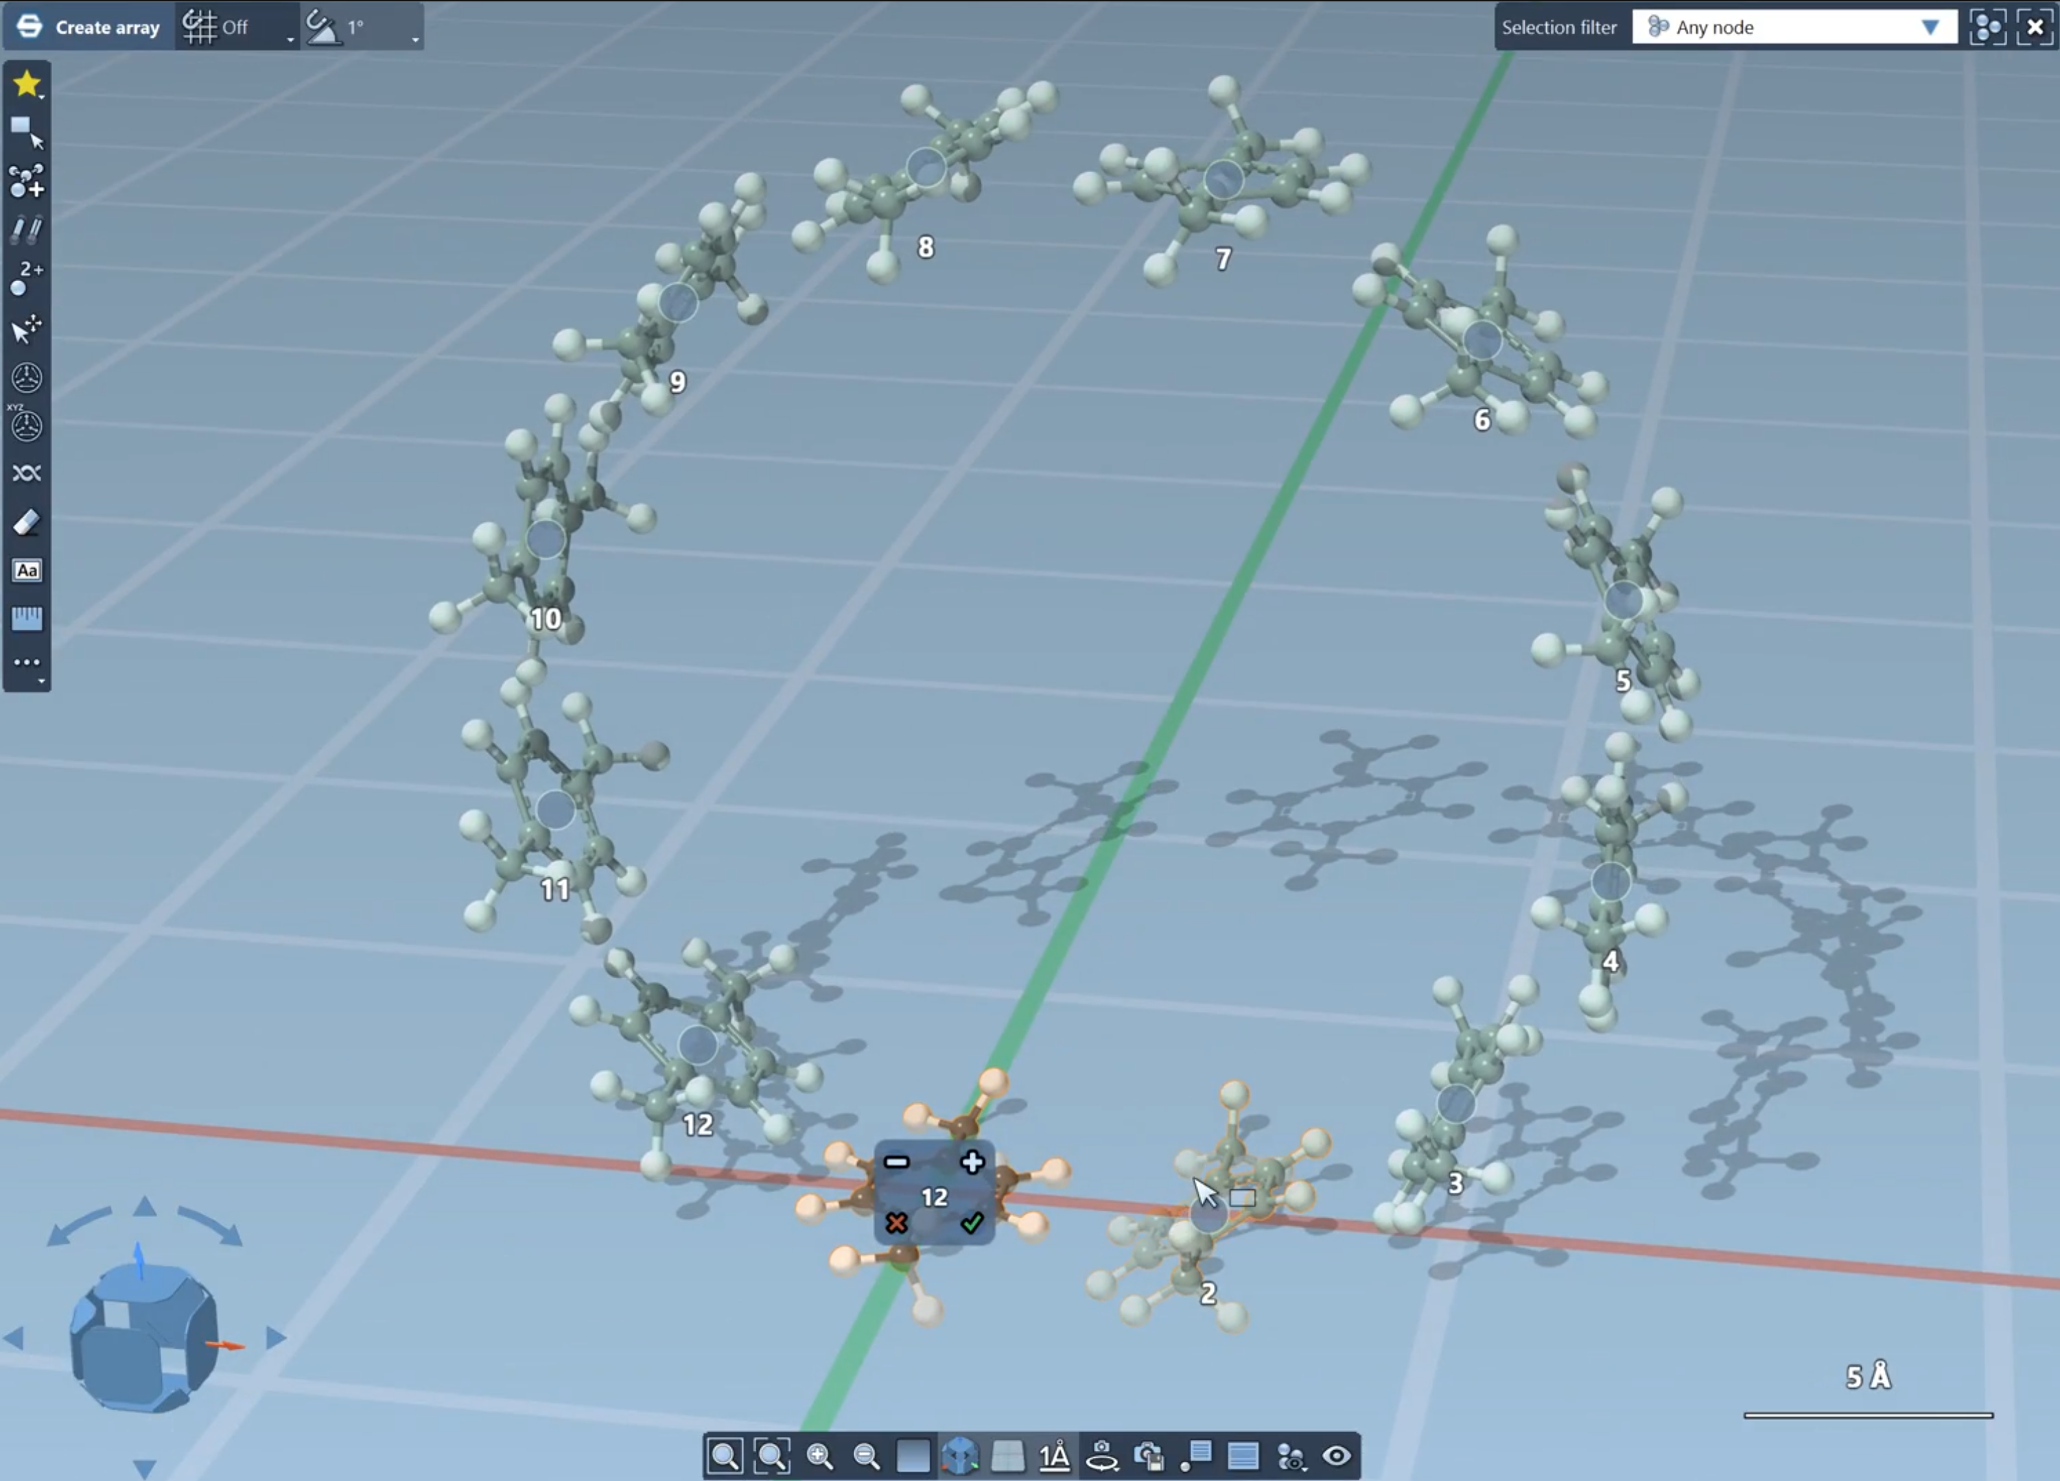Confirm array with green checkmark
The width and height of the screenshot is (2060, 1481).
point(972,1223)
